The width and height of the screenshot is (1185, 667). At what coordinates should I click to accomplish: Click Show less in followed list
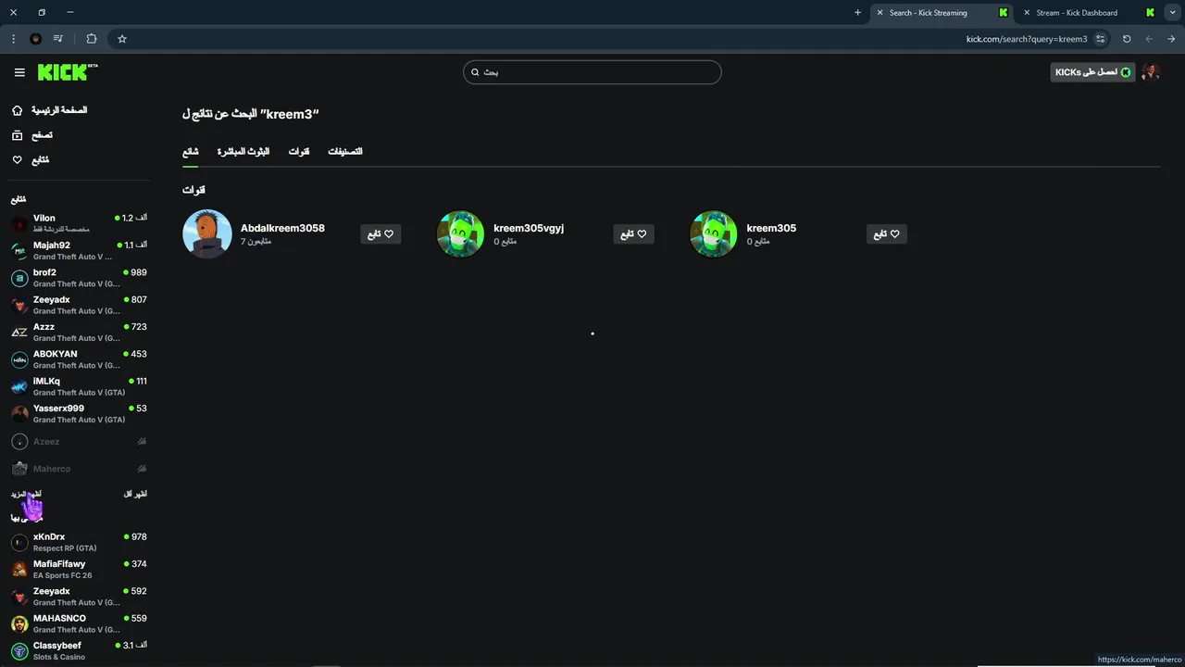coord(135,494)
